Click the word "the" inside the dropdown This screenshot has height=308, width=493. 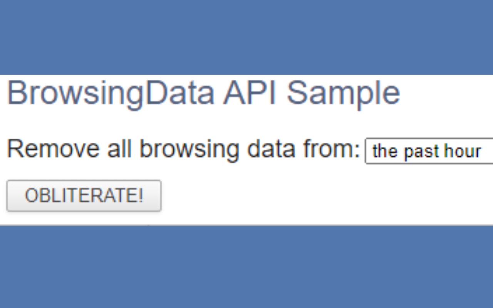385,151
